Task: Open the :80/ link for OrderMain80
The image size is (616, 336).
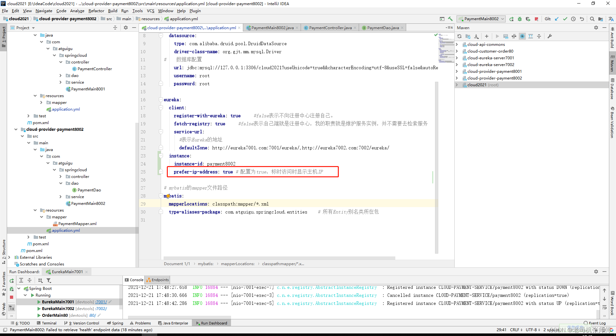Action: 92,315
